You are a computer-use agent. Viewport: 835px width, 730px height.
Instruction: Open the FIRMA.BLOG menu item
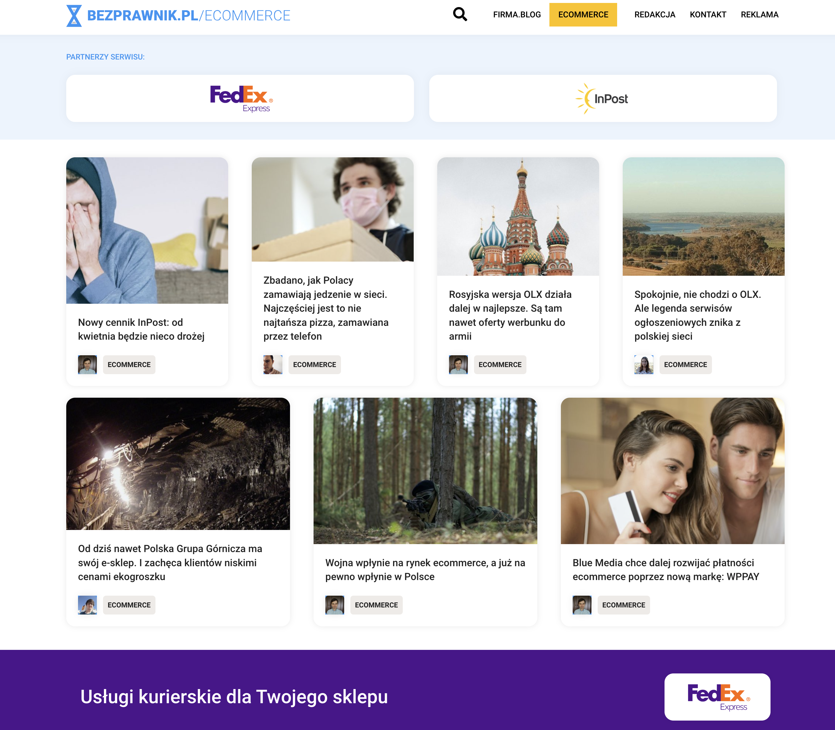pyautogui.click(x=517, y=15)
